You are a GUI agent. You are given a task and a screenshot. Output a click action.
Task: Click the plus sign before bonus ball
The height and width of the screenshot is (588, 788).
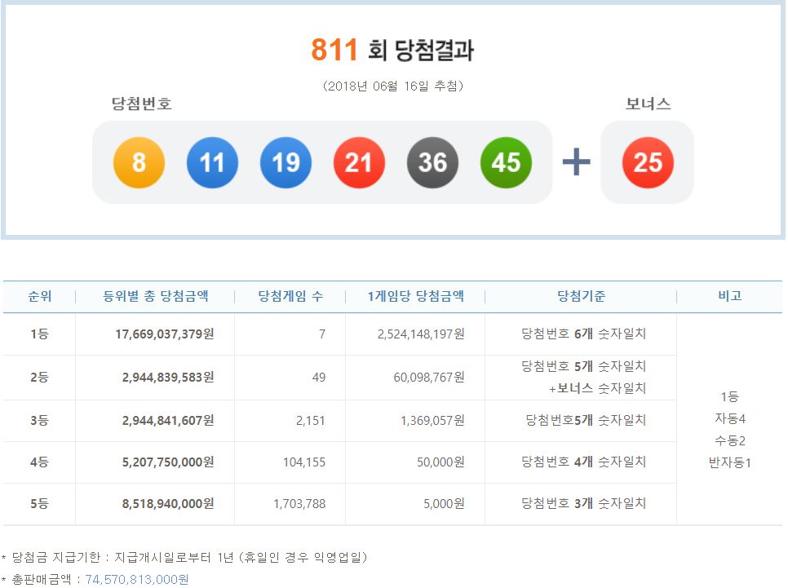(x=576, y=162)
